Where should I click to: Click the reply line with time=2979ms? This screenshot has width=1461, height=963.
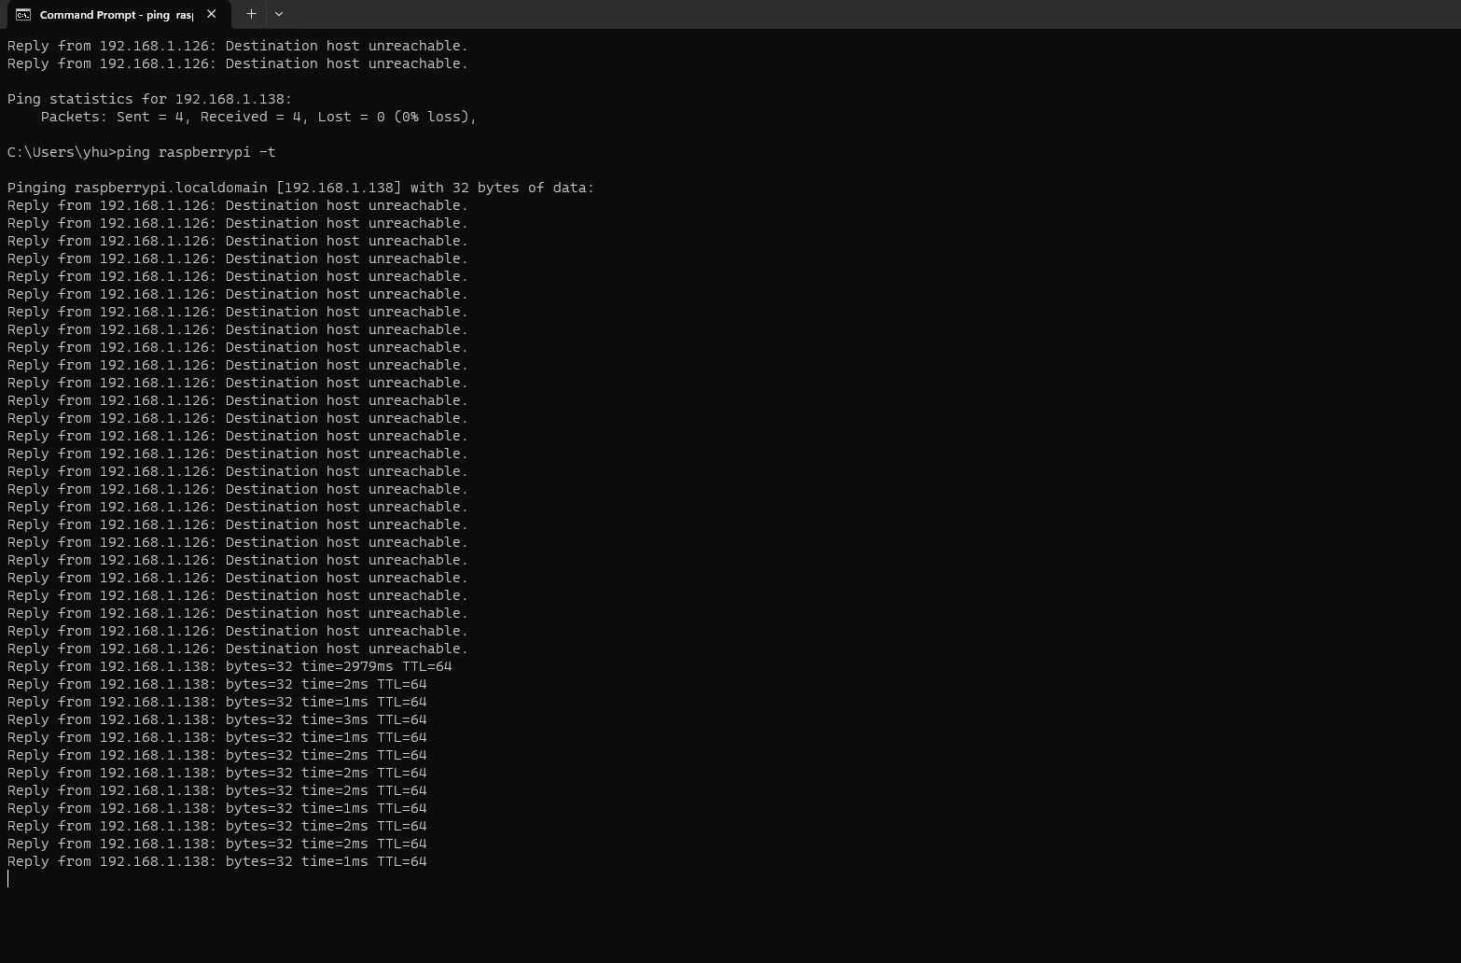point(230,666)
